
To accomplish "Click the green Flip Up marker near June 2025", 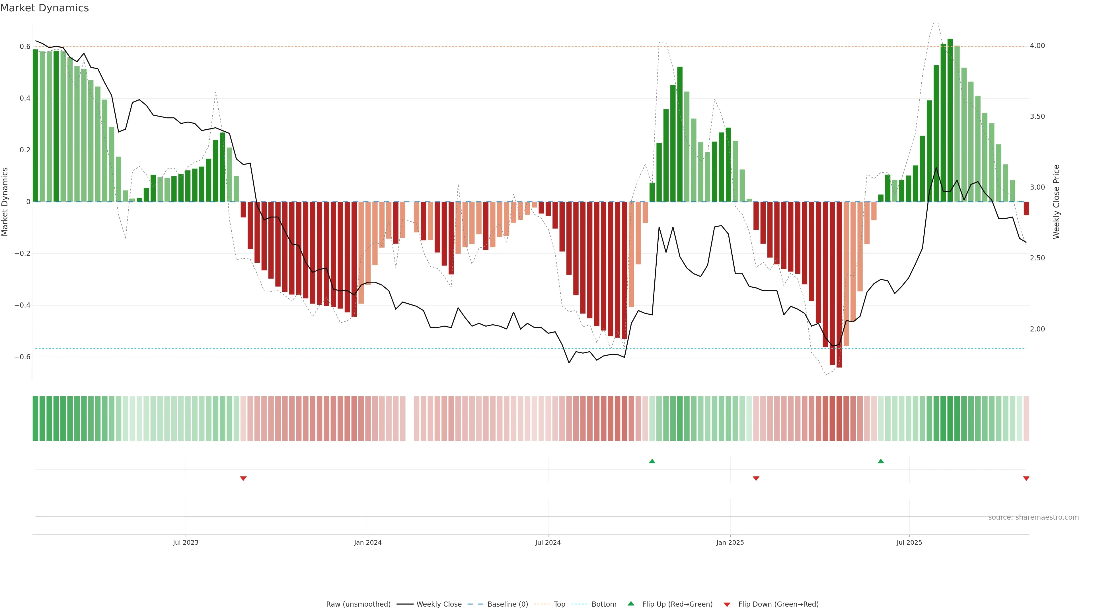I will coord(881,461).
